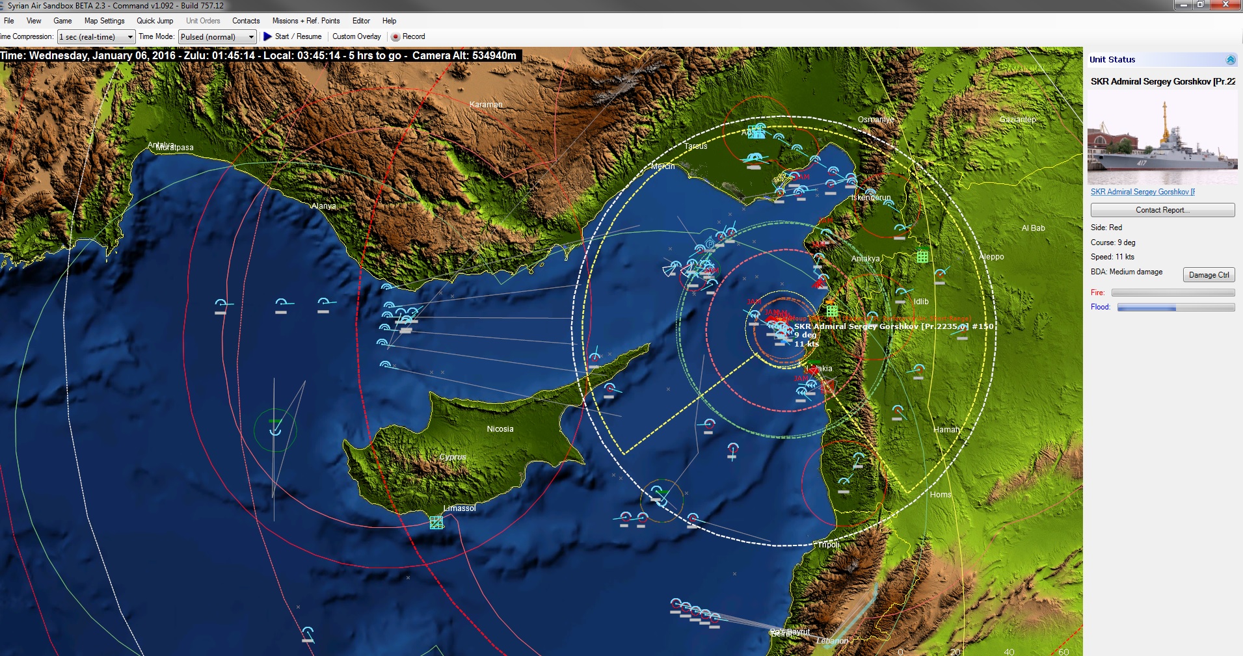Select the cyan airbase icon at Limassol
This screenshot has width=1243, height=656.
[436, 522]
